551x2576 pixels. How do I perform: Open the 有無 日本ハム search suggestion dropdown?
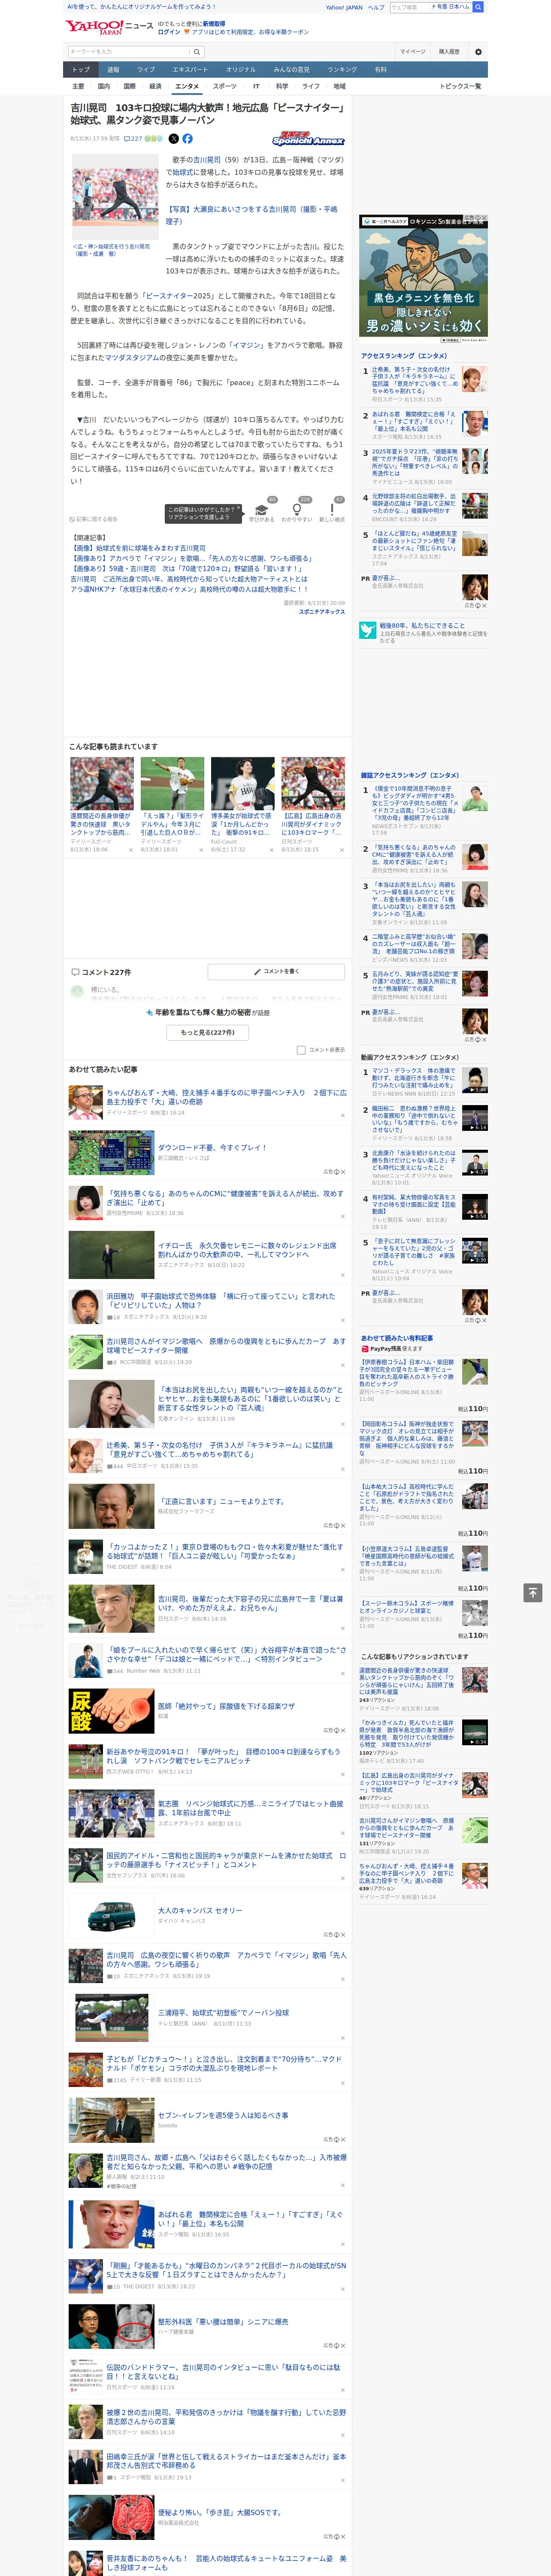pos(451,7)
